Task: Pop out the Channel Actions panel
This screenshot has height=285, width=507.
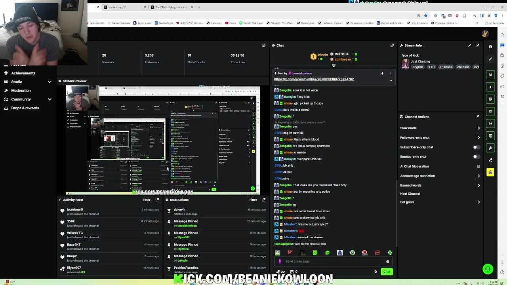Action: click(477, 117)
